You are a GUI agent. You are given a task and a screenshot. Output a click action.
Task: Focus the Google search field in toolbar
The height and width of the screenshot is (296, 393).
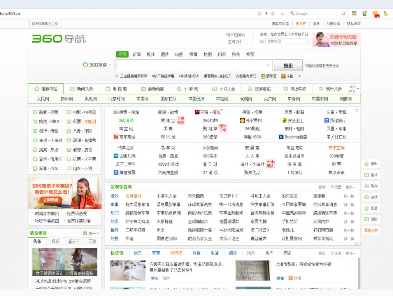317,14
